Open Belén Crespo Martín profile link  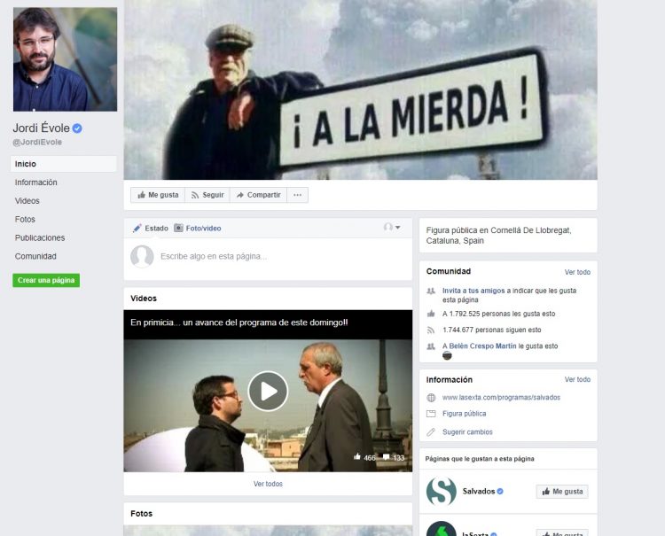(x=482, y=346)
